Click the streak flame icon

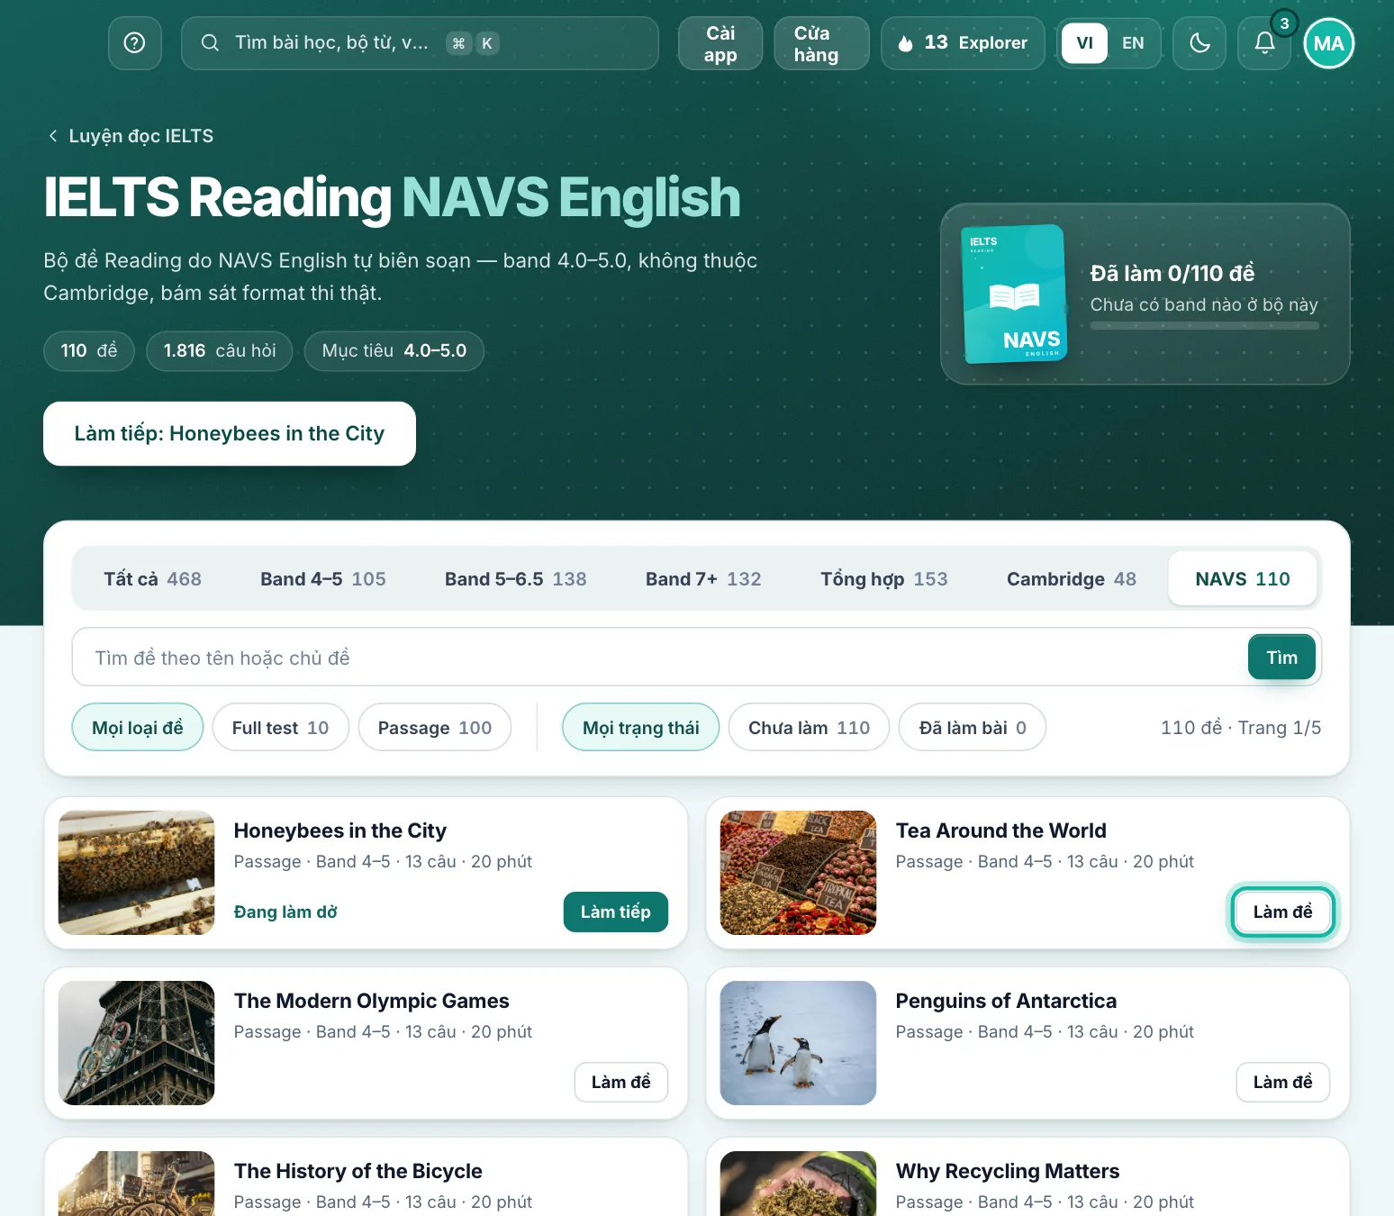point(906,43)
